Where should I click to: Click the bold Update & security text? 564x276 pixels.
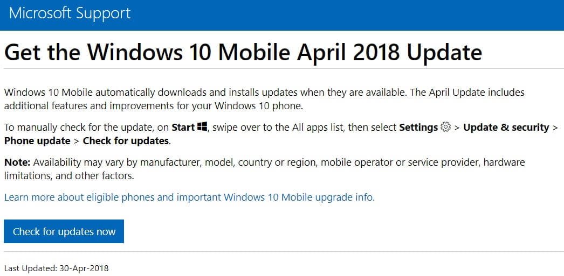[x=506, y=128]
